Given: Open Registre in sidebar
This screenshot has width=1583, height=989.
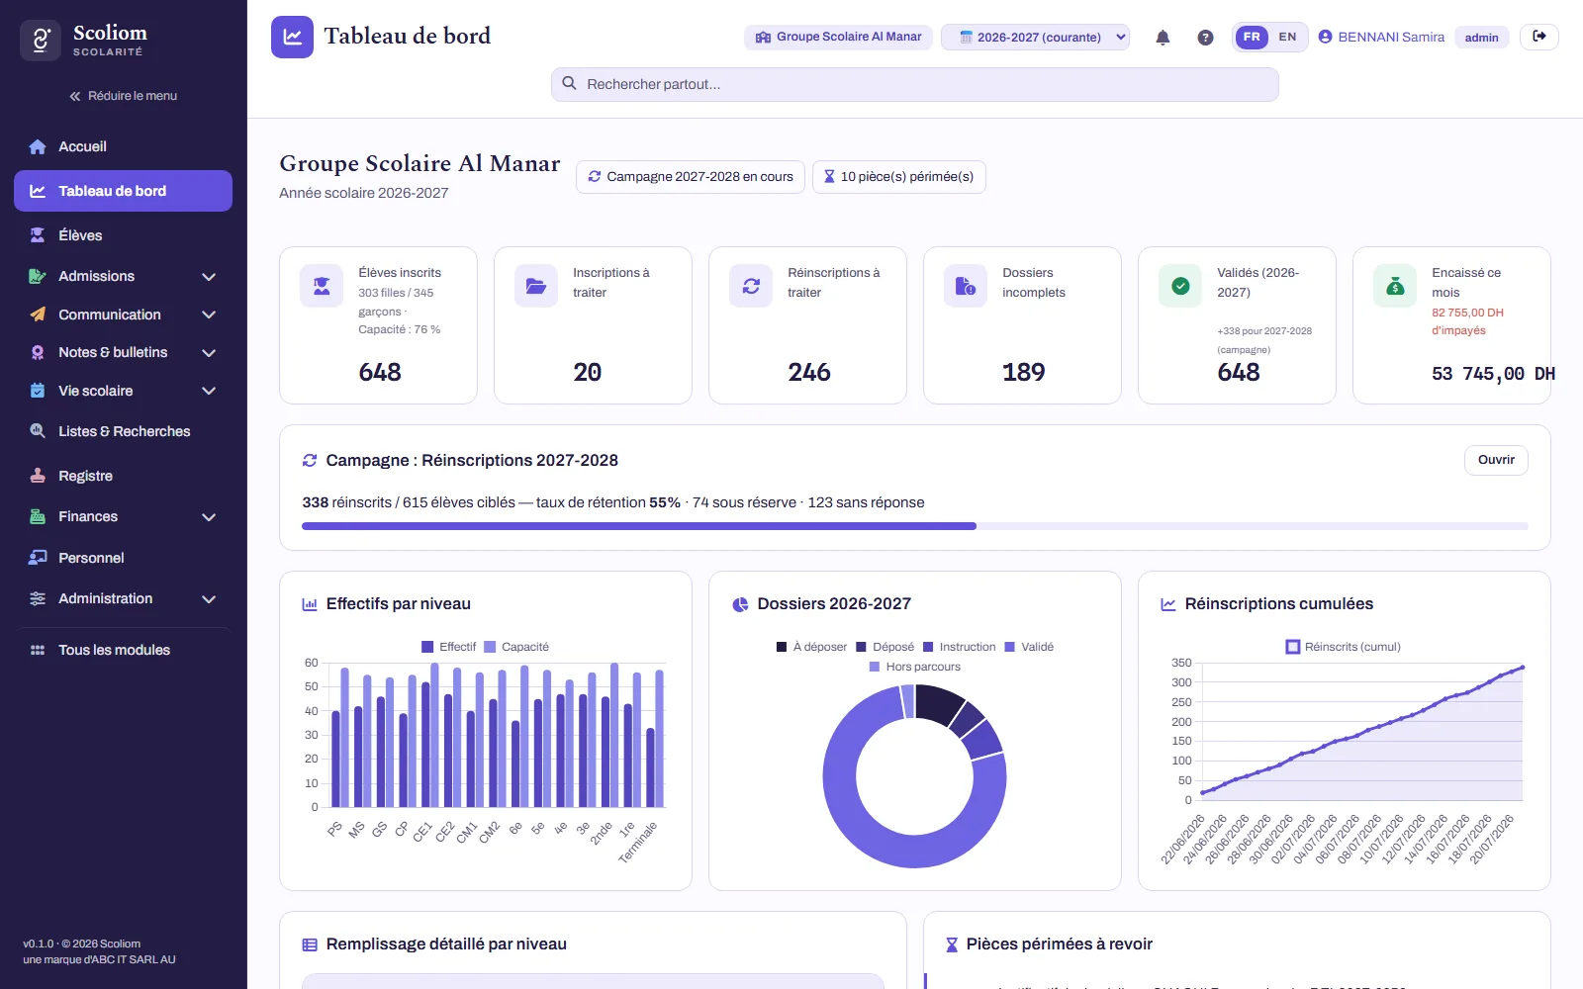Looking at the screenshot, I should 123,476.
